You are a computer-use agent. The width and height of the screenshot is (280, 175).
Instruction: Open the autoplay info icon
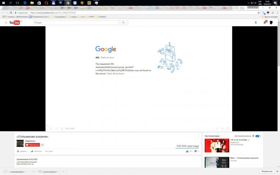point(253,136)
